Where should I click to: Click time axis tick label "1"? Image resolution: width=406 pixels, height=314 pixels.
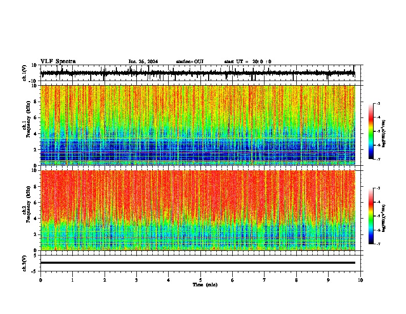point(72,280)
